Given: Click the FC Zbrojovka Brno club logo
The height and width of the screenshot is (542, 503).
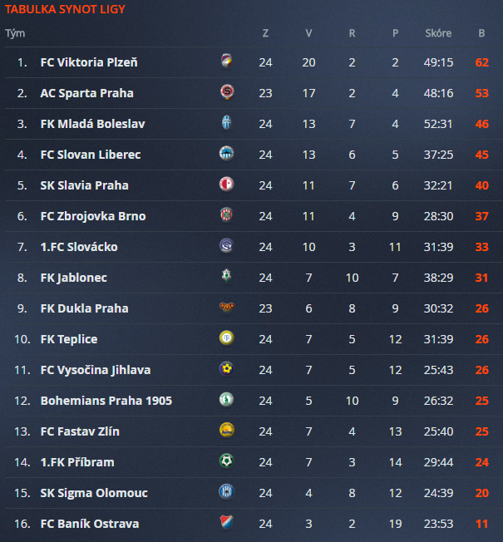Looking at the screenshot, I should click(227, 216).
